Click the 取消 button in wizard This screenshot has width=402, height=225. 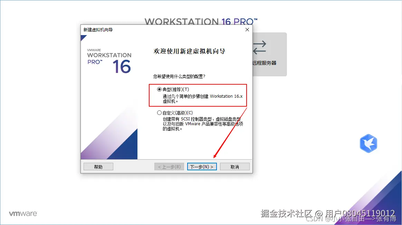[x=234, y=167]
